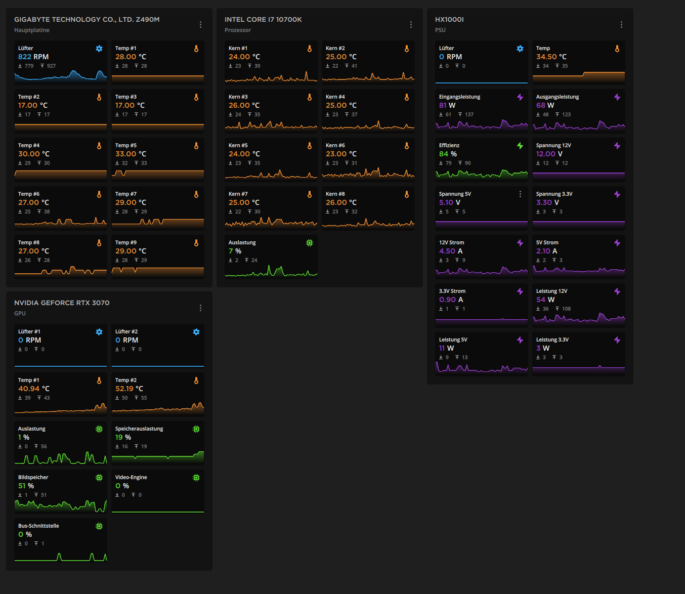Click the 52.19 °C GPU temperature value
Viewport: 685px width, 594px height.
coord(129,389)
